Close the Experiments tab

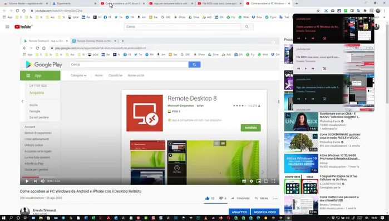95,3
